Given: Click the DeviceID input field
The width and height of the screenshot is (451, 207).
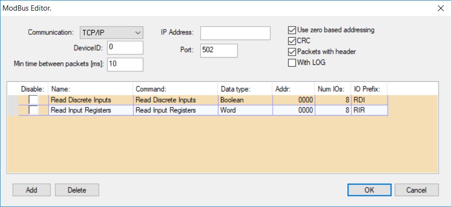Looking at the screenshot, I should tap(125, 47).
